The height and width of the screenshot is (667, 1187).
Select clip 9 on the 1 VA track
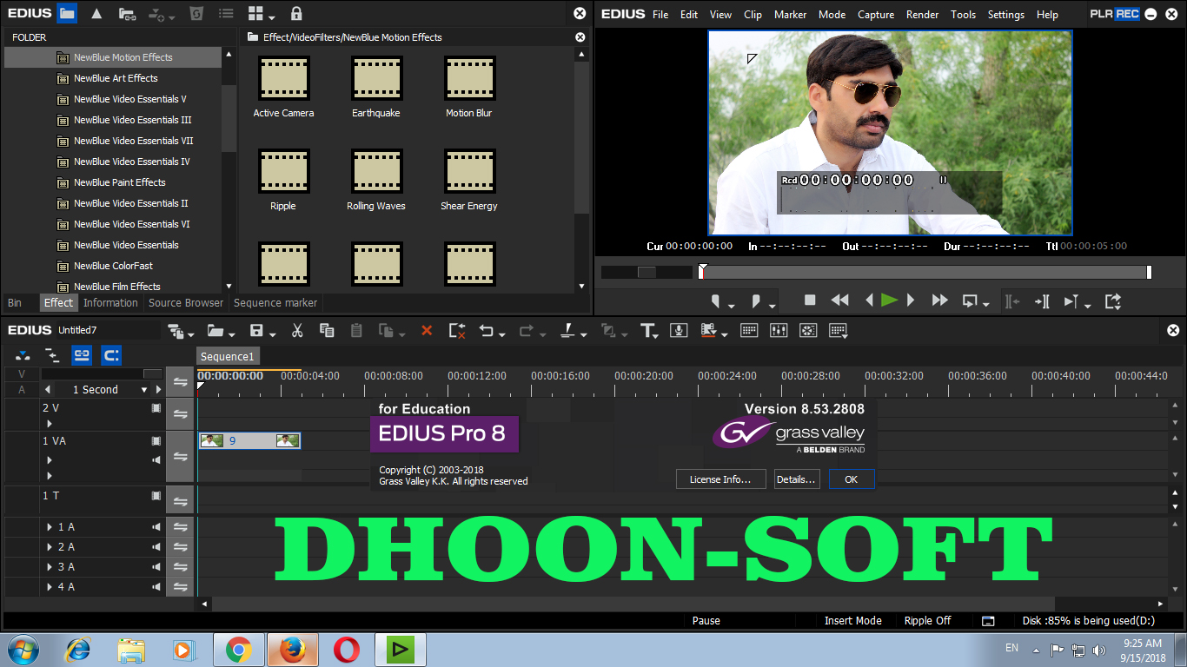tap(249, 441)
